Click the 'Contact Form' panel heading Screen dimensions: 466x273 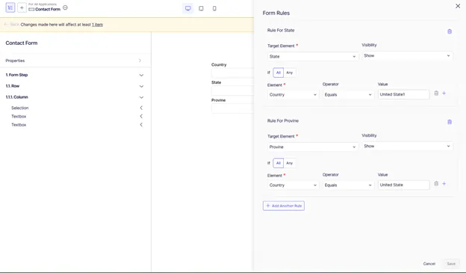pos(22,43)
